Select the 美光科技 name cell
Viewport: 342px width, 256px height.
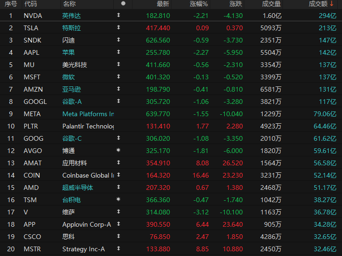[75, 65]
